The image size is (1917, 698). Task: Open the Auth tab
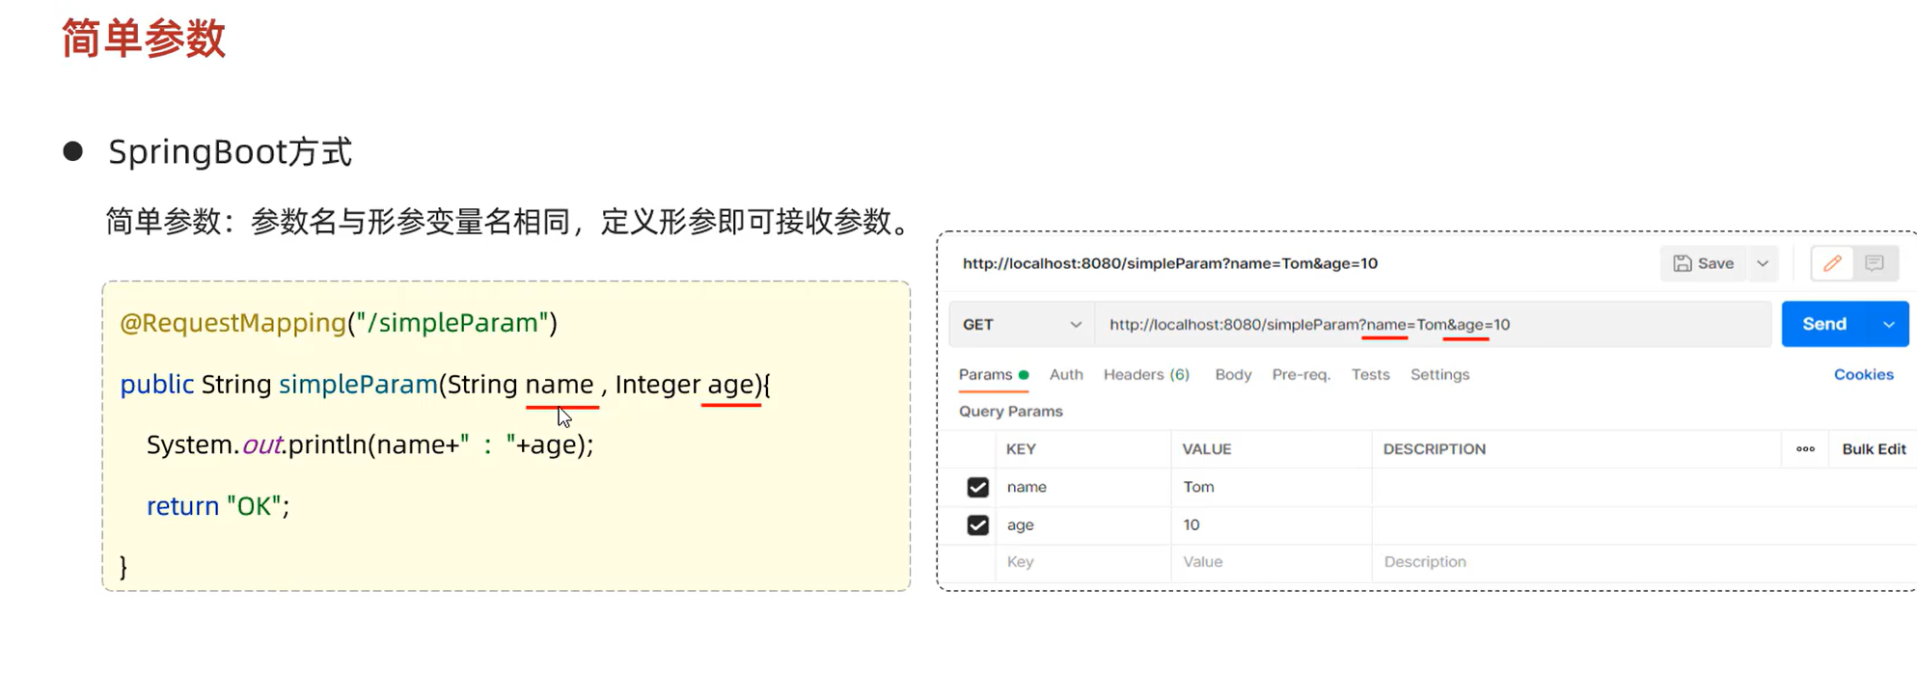[1066, 375]
